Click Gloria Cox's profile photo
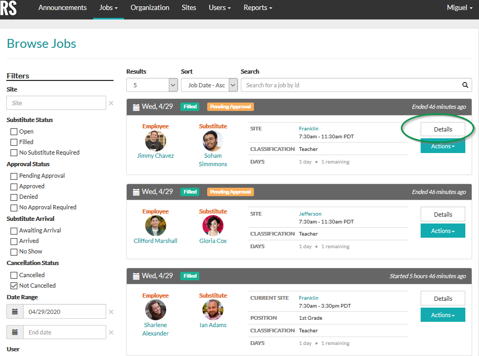The height and width of the screenshot is (356, 479). pyautogui.click(x=213, y=226)
